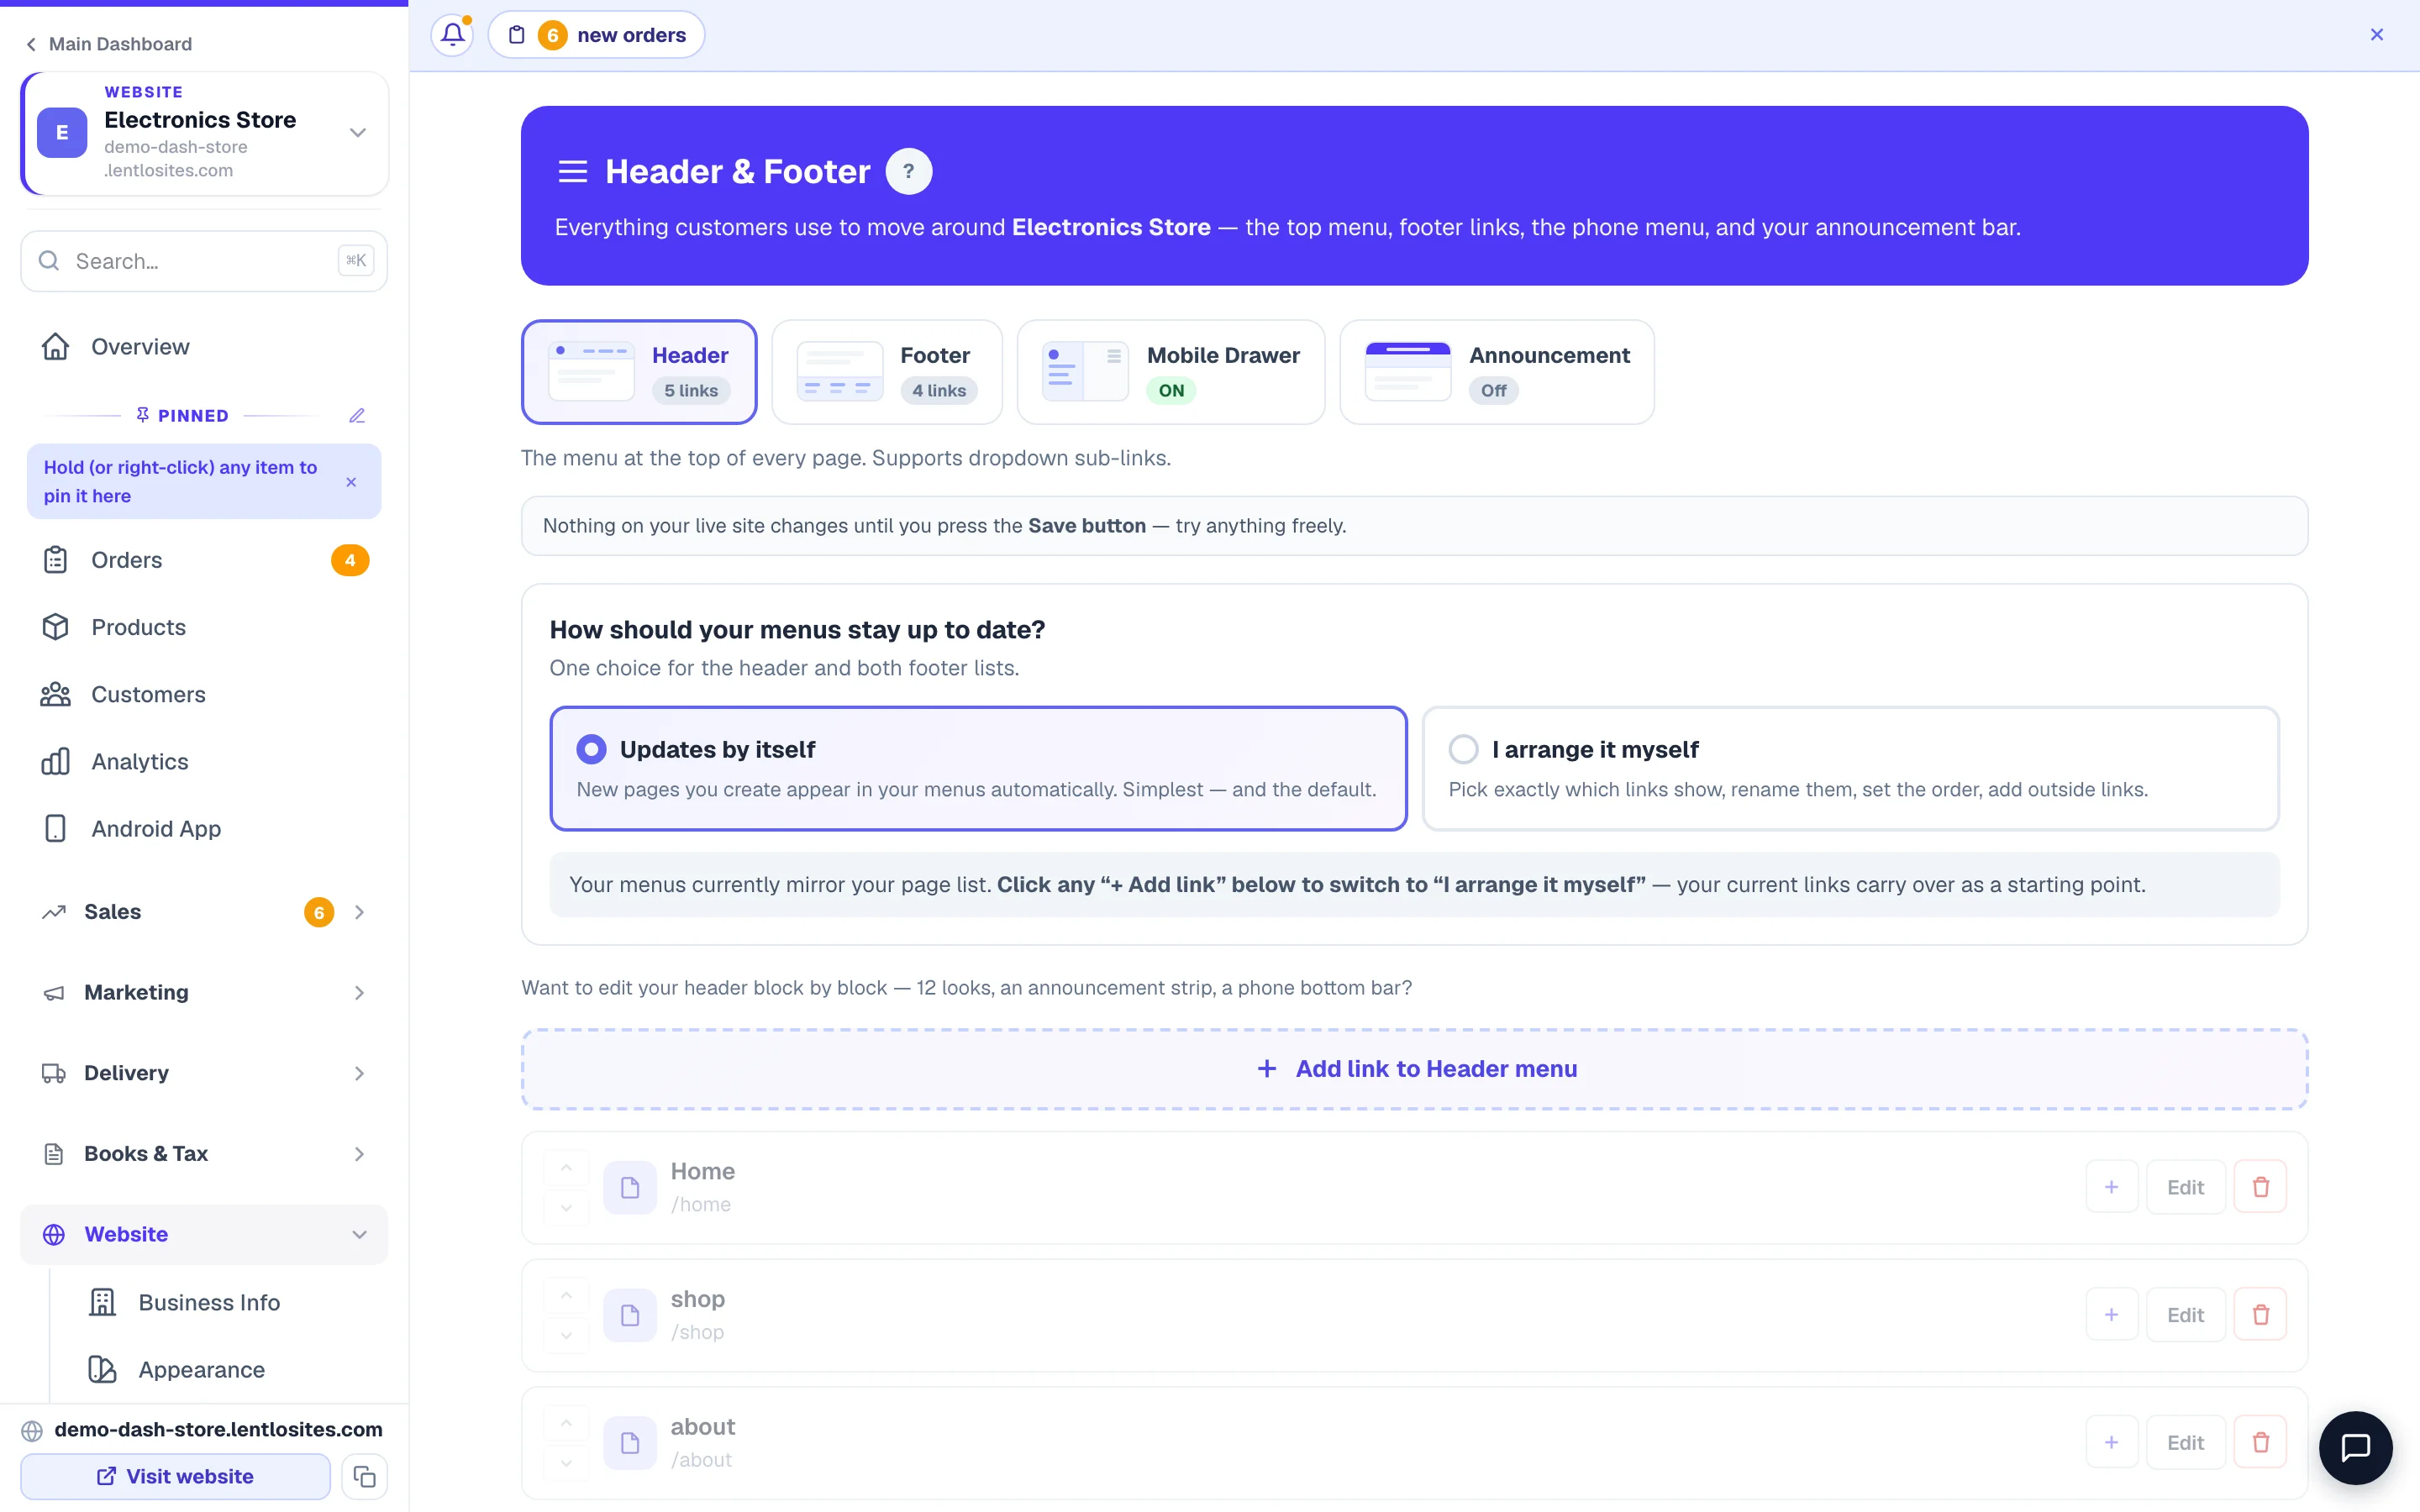Screen dimensions: 2420x1512
Task: Click the sidebar Search field
Action: click(204, 261)
